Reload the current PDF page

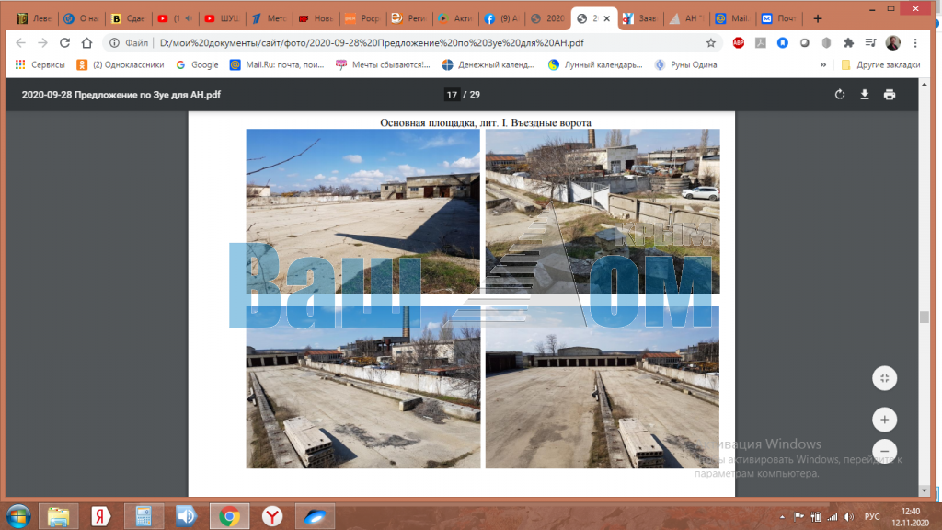click(x=64, y=42)
